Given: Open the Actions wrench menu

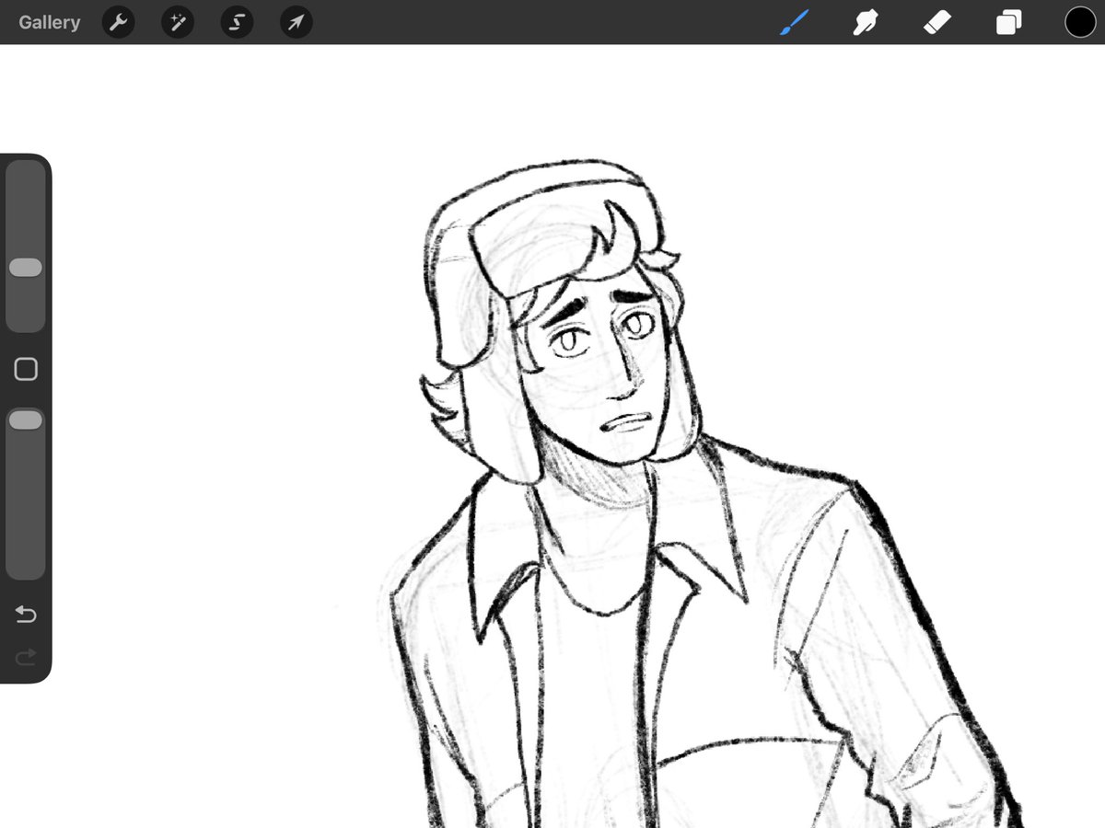Looking at the screenshot, I should [118, 22].
